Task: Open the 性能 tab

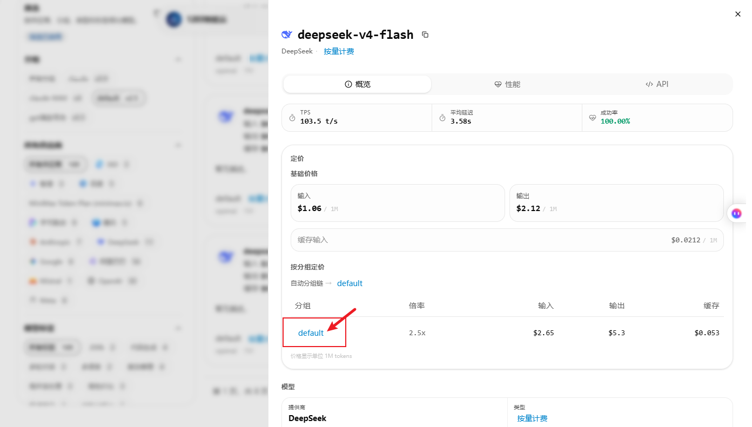Action: [x=507, y=84]
